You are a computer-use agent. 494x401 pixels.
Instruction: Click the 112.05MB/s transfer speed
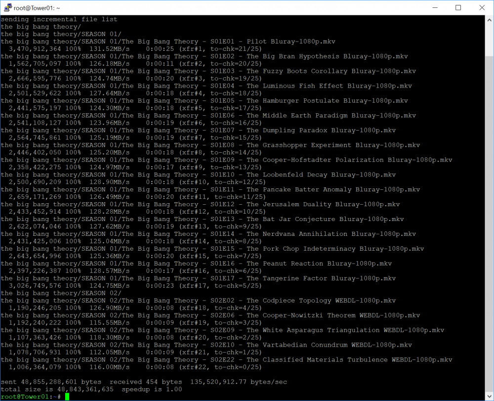(109, 353)
